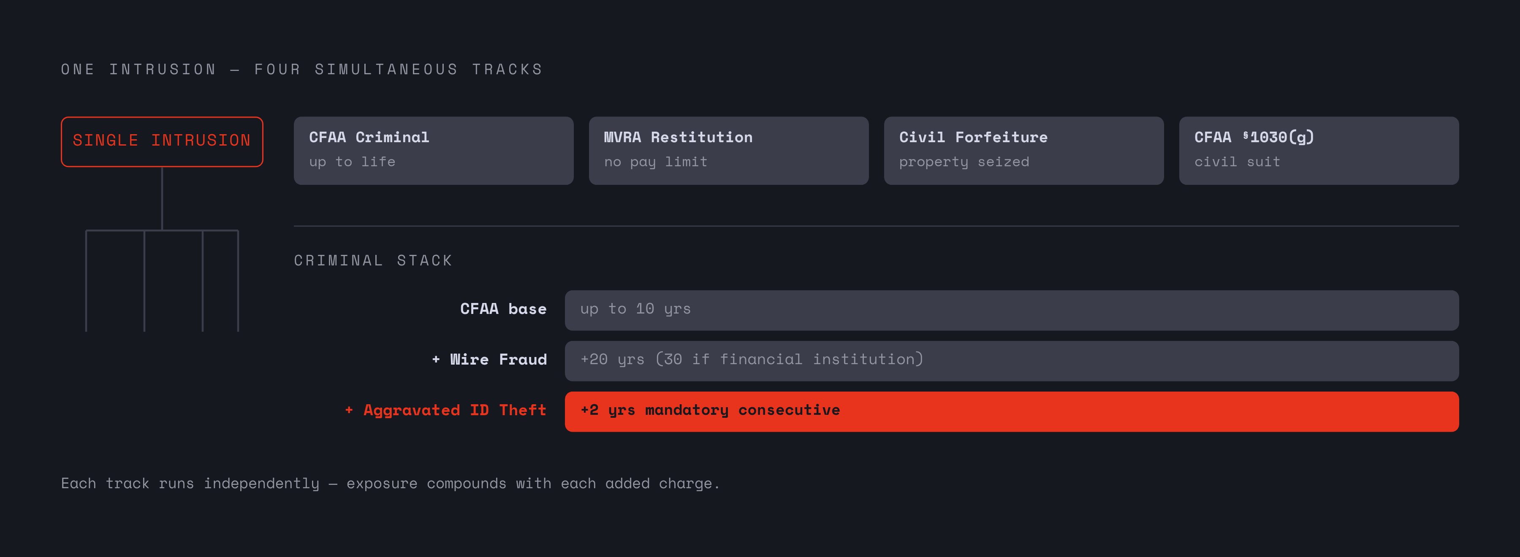
Task: Click the '+ Wire Fraud' row label
Action: tap(490, 360)
